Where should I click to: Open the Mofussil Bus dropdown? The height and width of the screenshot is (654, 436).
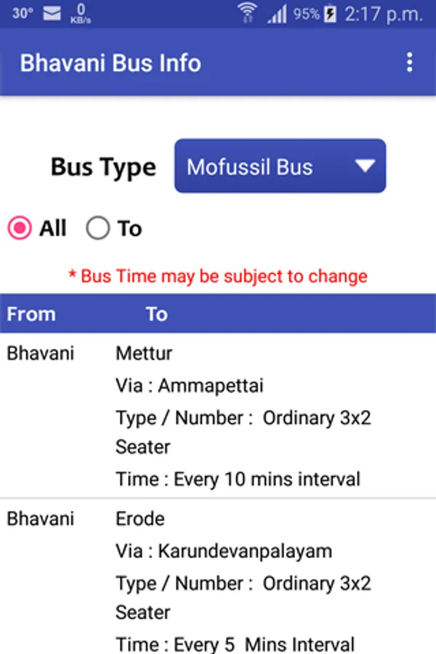280,166
